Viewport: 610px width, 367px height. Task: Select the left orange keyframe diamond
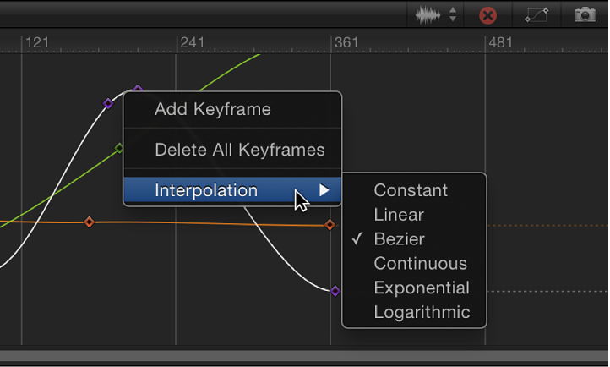point(89,222)
